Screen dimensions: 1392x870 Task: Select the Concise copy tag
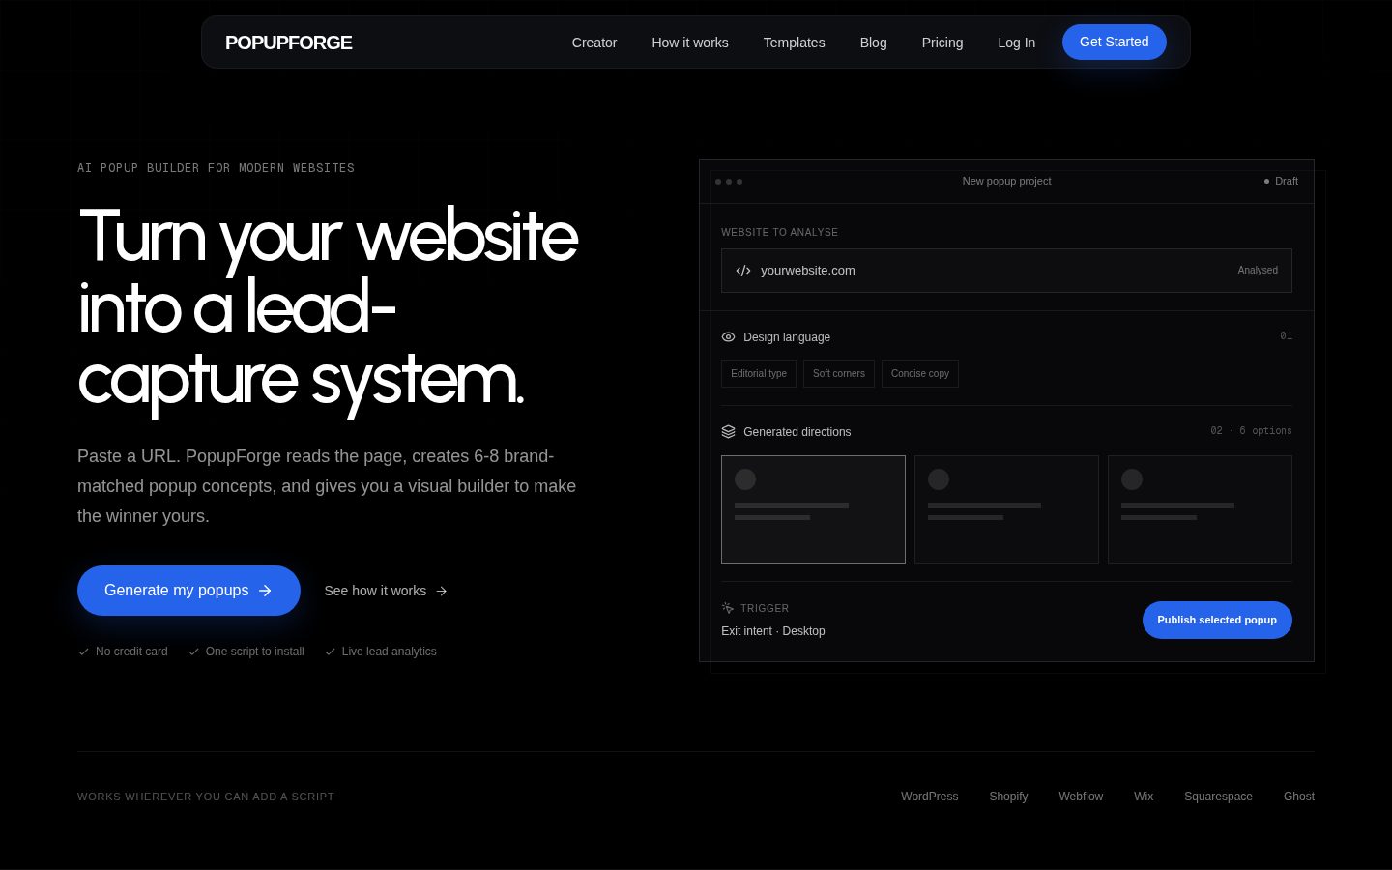tap(920, 373)
